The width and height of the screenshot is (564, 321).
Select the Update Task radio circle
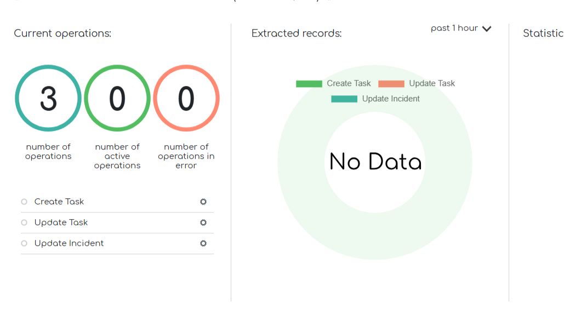click(24, 222)
